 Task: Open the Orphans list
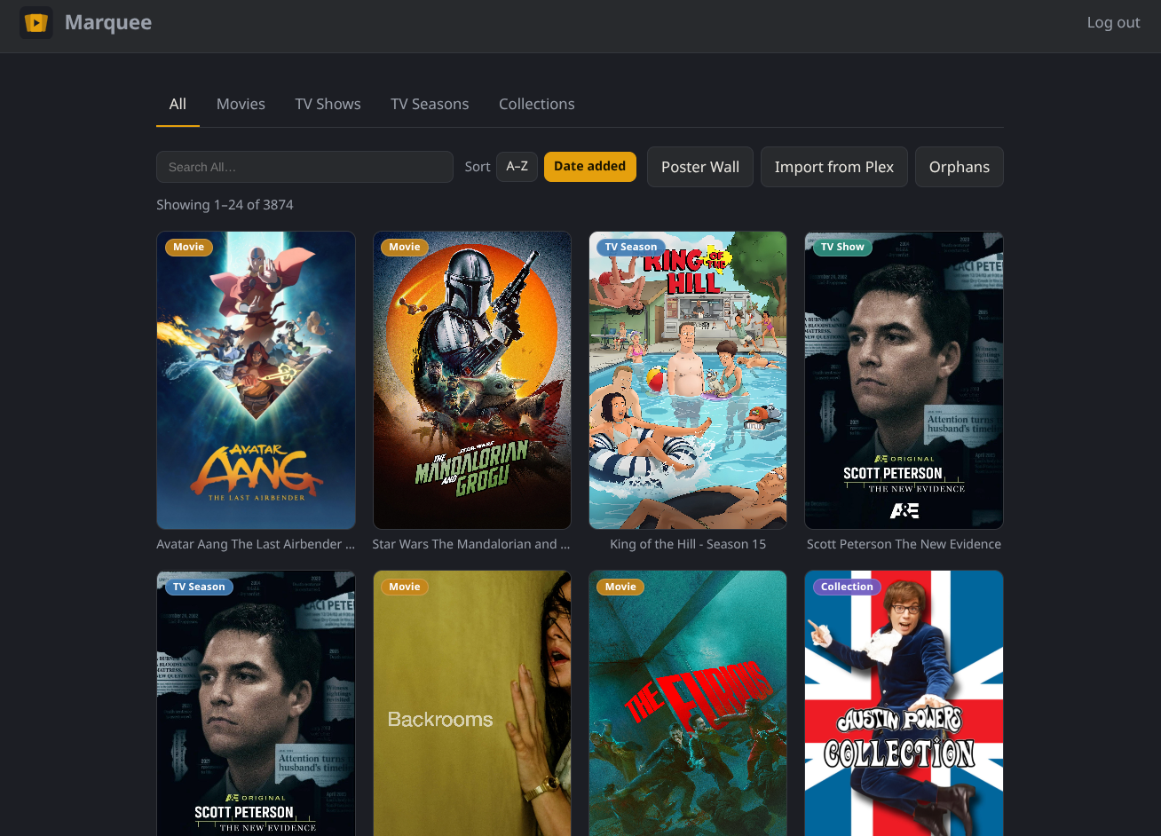[x=959, y=167]
